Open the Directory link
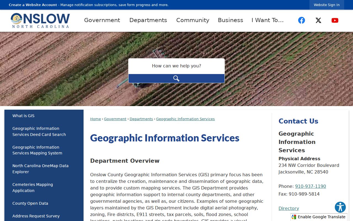This screenshot has width=353, height=221. [289, 208]
